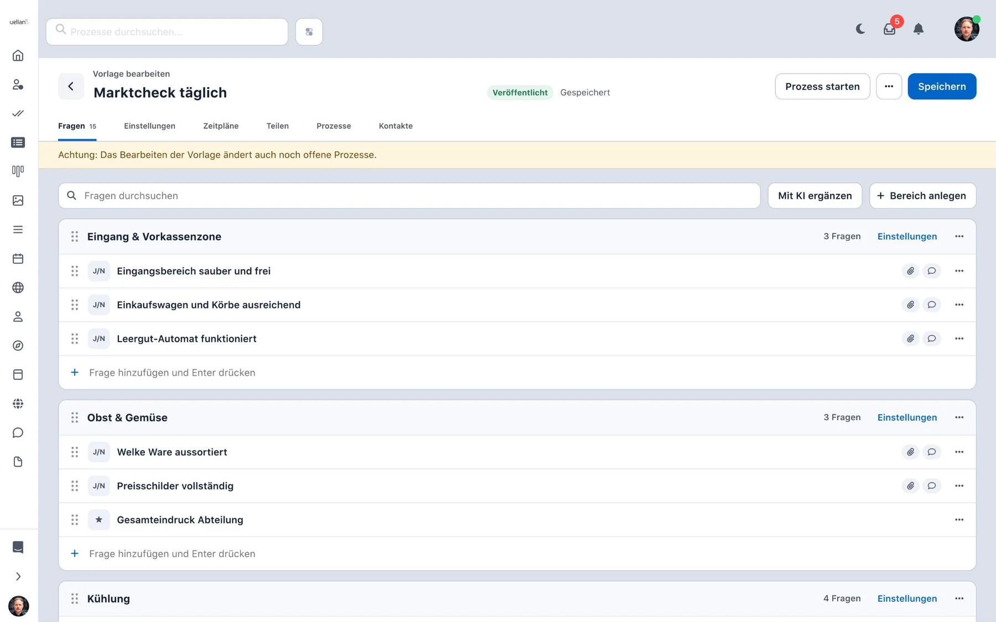Click the Prozess starten button

coord(822,86)
